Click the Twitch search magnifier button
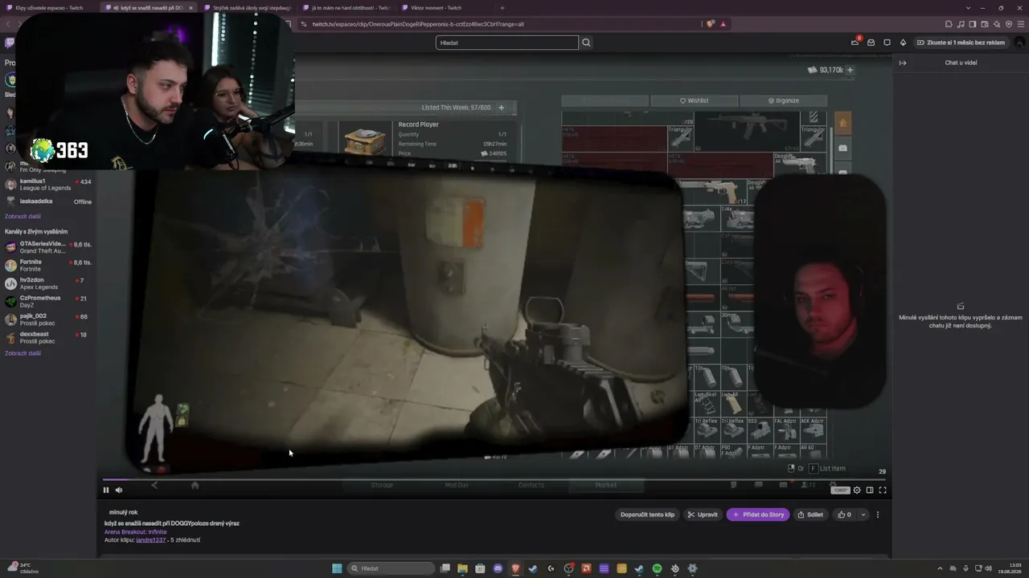 586,43
